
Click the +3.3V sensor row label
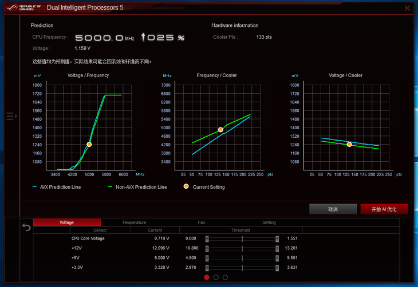point(77,268)
